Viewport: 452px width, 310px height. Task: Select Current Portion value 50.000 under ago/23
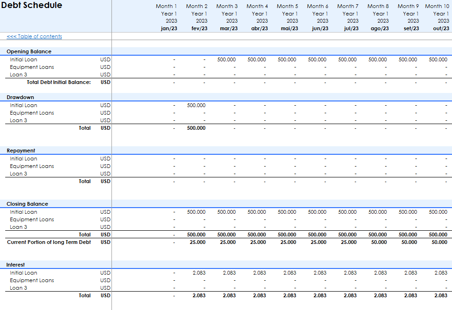(377, 242)
